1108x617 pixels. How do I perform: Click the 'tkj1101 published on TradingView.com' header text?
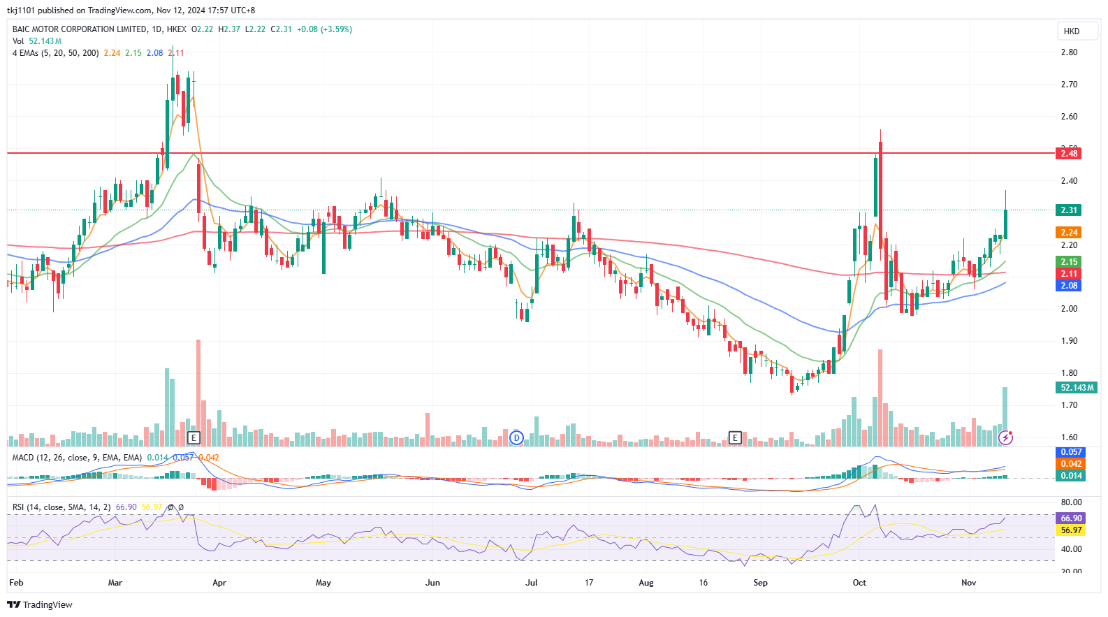80,10
